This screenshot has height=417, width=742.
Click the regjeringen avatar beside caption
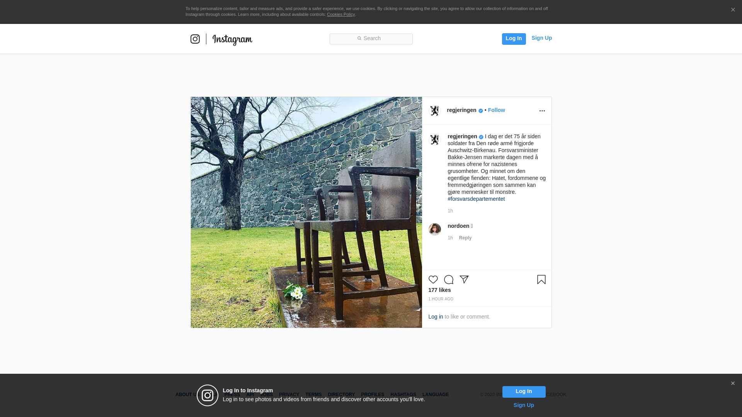click(x=435, y=139)
